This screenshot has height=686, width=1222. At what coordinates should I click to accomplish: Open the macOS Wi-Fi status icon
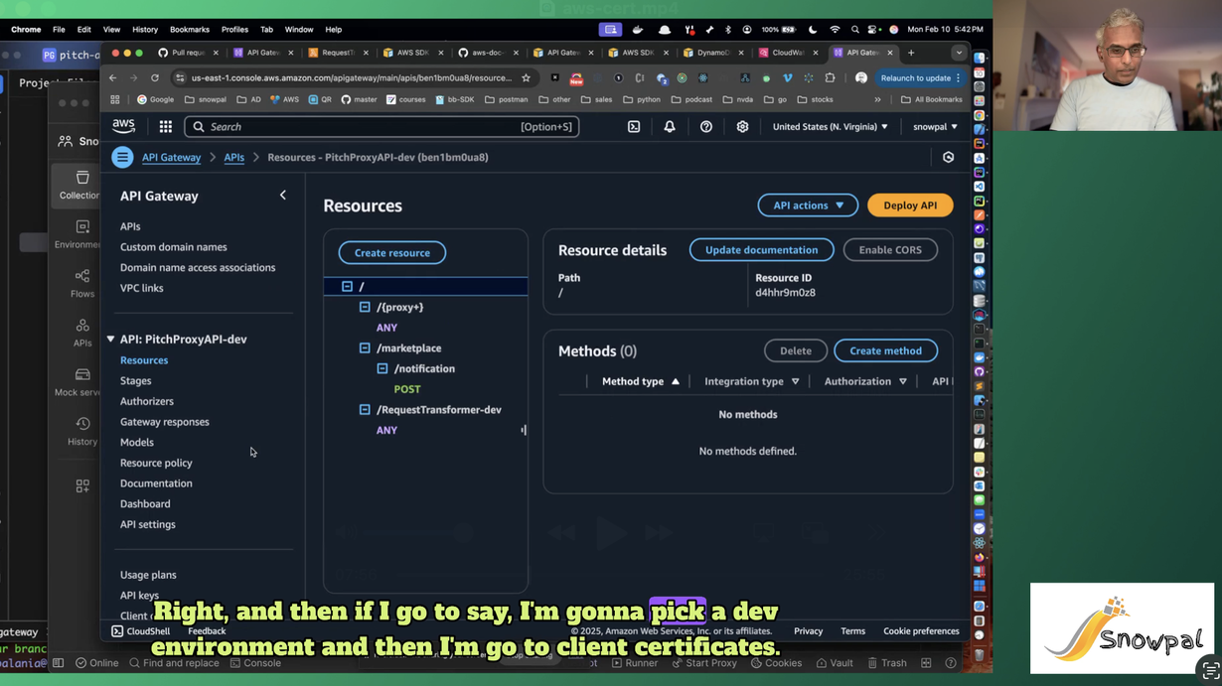click(835, 30)
